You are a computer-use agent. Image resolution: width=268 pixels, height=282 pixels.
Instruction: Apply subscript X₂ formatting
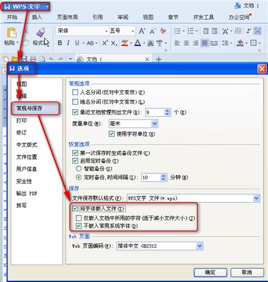(x=114, y=44)
